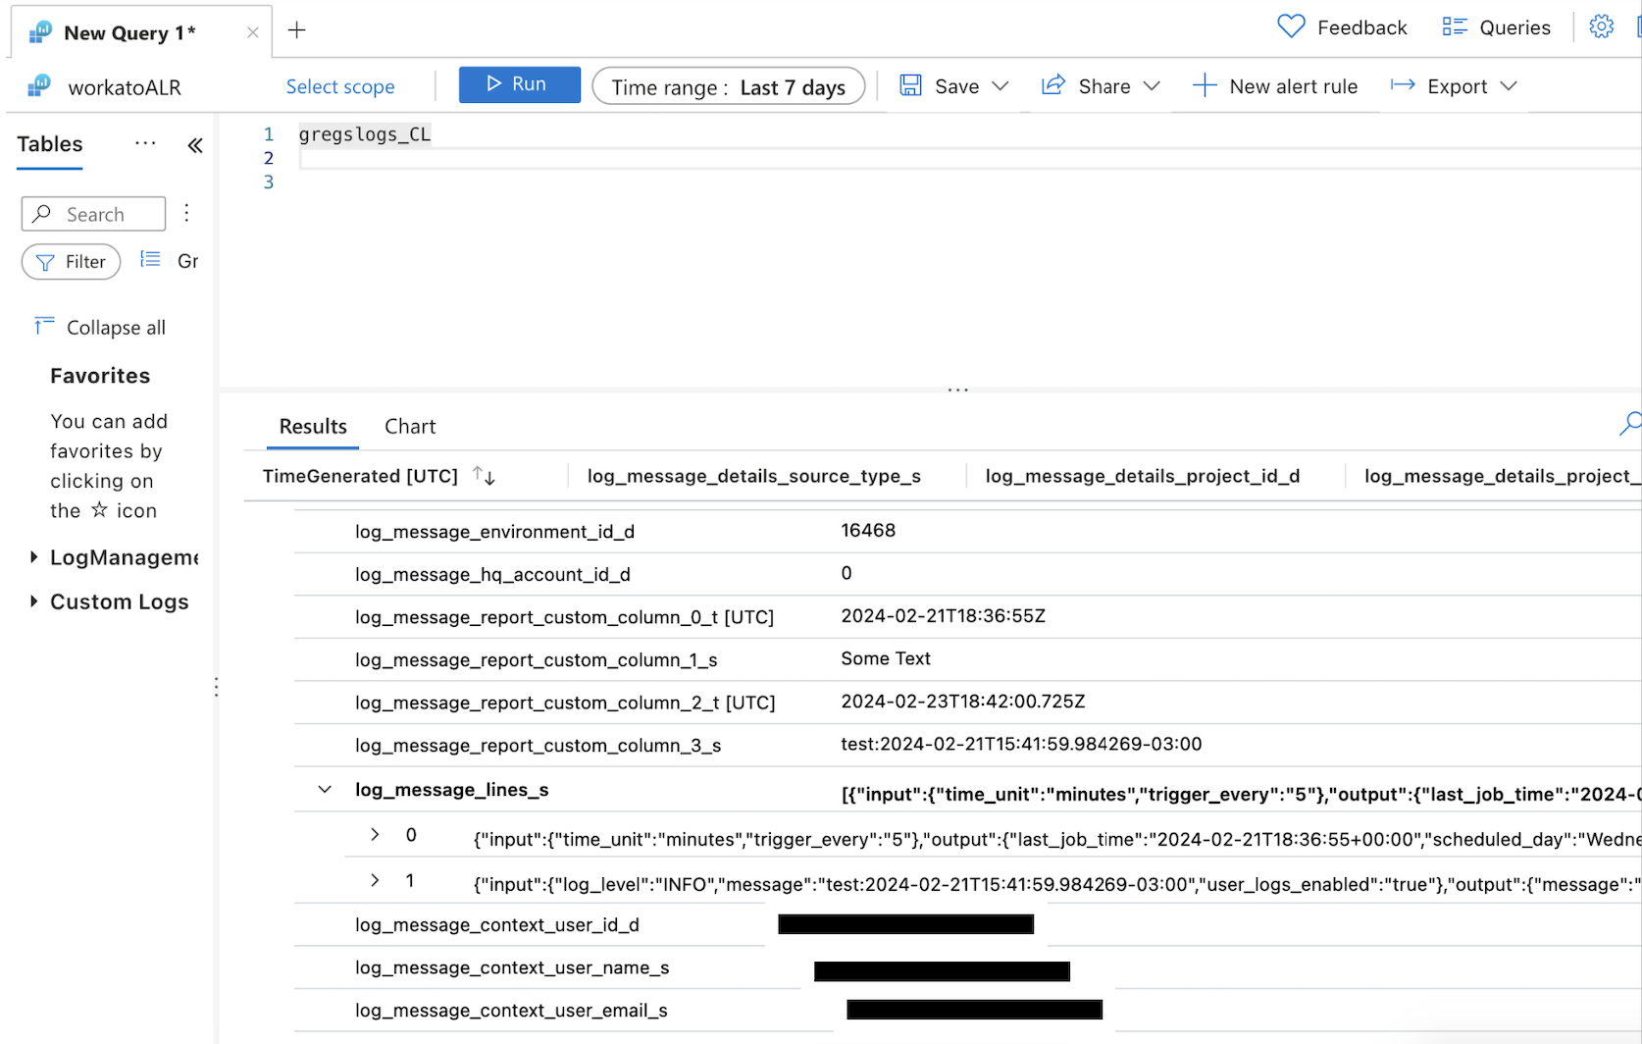Image resolution: width=1642 pixels, height=1044 pixels.
Task: Select the New Query 1 tab
Action: 128,31
